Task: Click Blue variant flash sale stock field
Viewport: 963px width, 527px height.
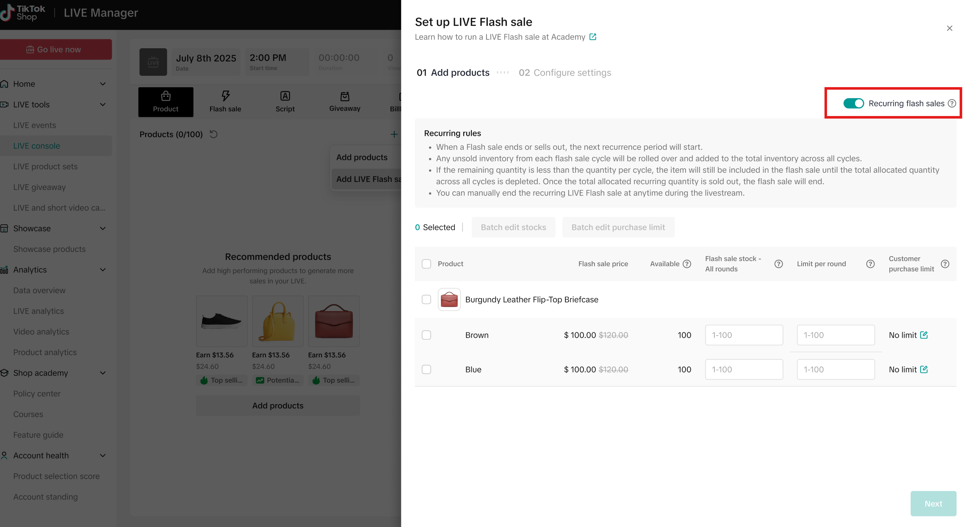Action: [744, 369]
